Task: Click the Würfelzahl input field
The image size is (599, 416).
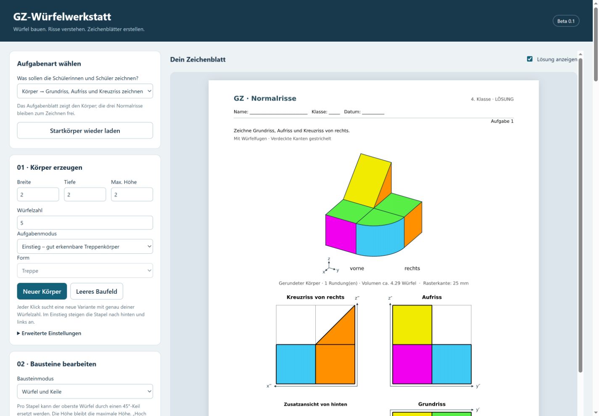Action: tap(85, 223)
